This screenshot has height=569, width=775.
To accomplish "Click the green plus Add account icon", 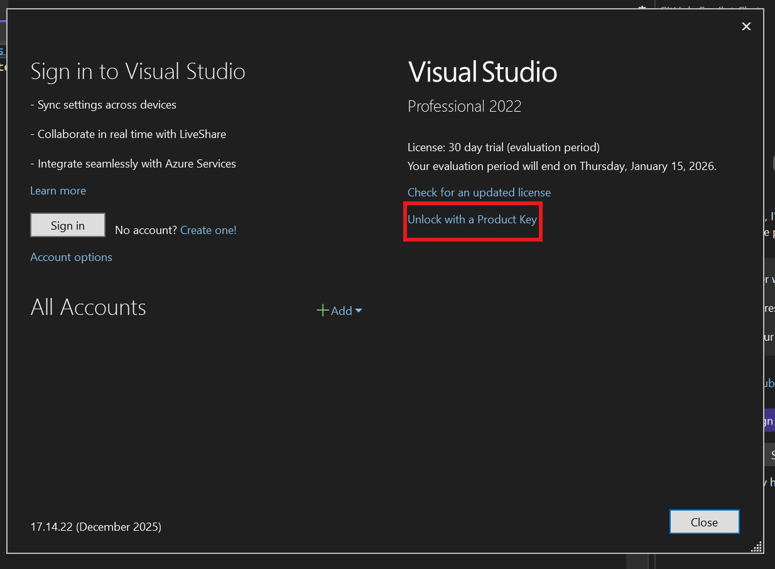I will click(322, 310).
